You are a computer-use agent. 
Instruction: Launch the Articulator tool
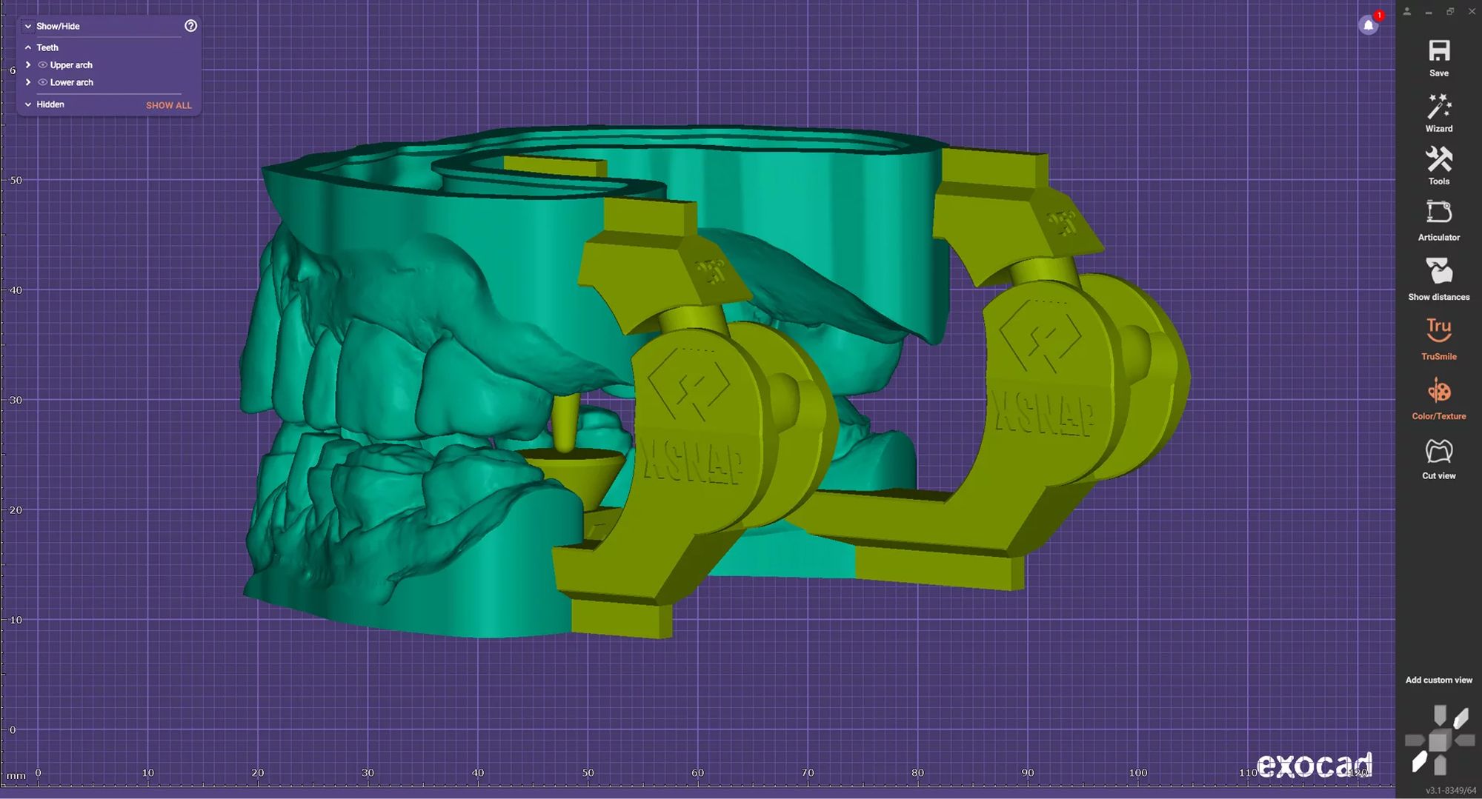[x=1439, y=221]
